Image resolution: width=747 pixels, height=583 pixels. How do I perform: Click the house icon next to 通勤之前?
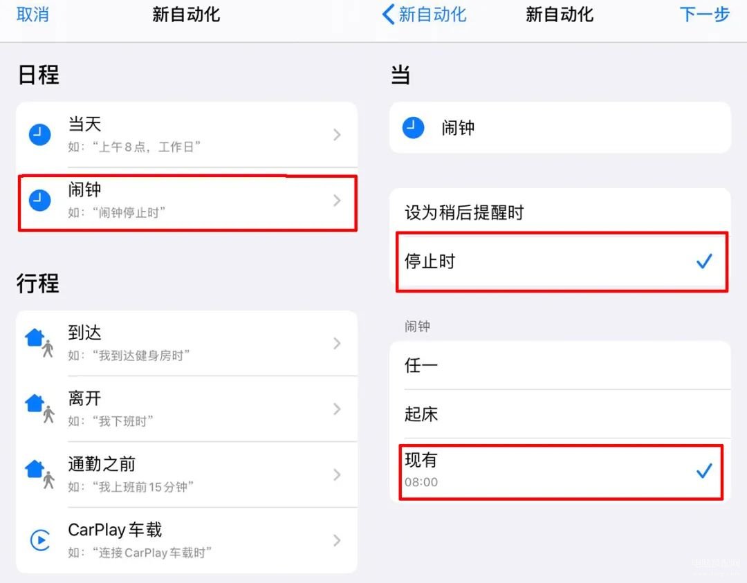coord(39,474)
